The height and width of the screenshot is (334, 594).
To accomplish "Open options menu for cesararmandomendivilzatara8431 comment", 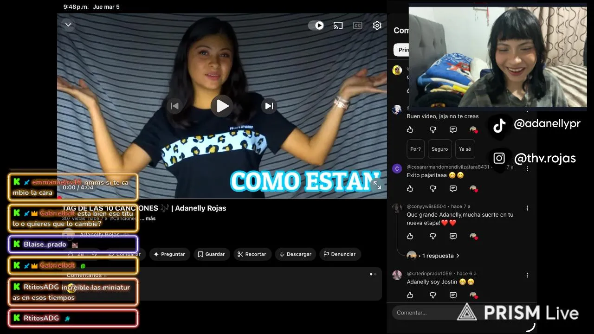I will (527, 168).
